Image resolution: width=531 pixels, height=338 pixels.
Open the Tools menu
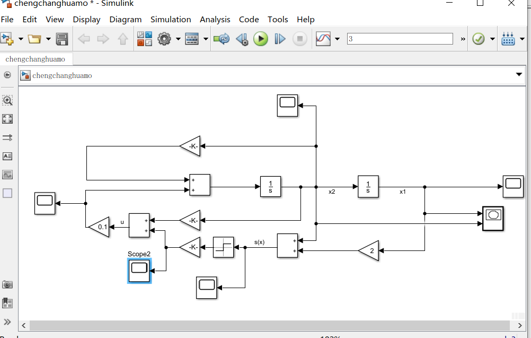278,19
